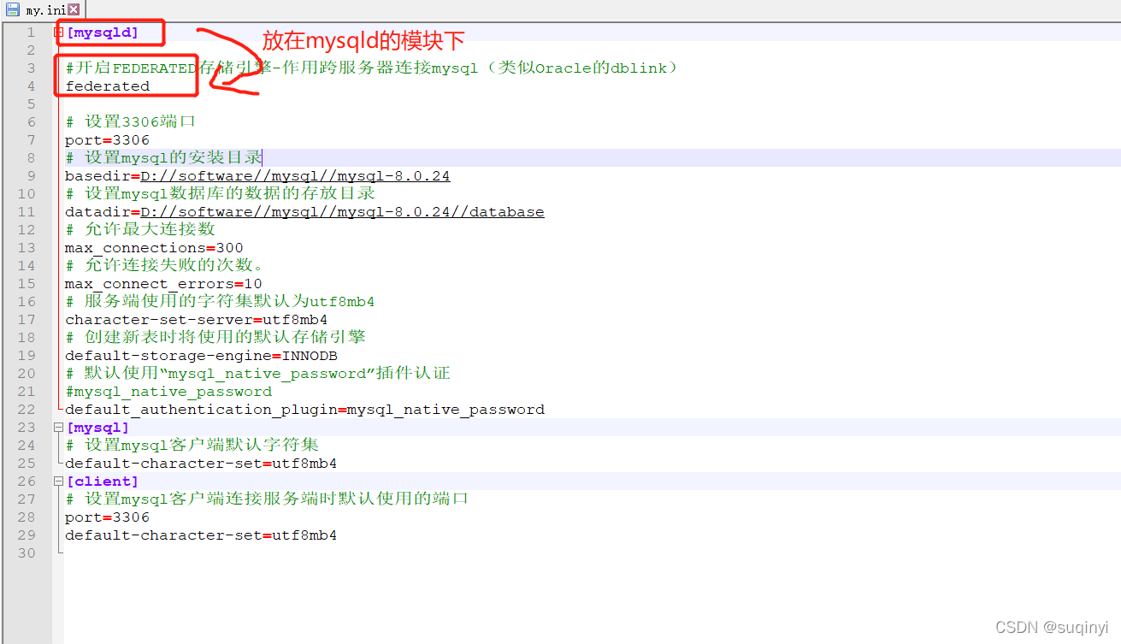Click the max_connections=300 line
The width and height of the screenshot is (1121, 644).
pos(154,248)
